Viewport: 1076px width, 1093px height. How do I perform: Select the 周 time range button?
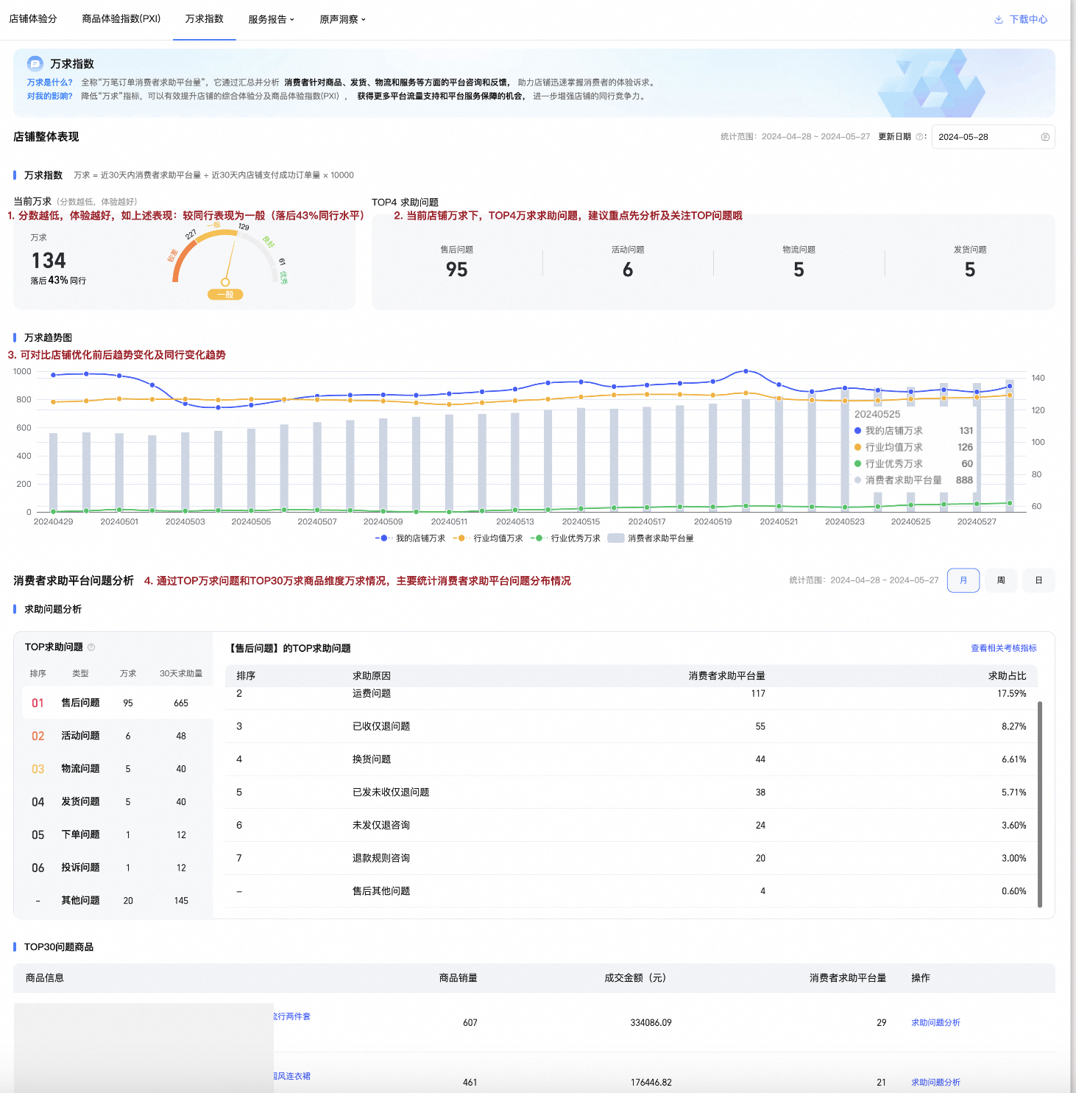(x=1001, y=580)
